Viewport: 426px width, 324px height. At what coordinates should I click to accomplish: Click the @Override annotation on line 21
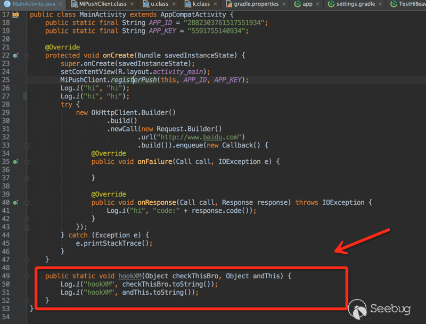click(62, 47)
